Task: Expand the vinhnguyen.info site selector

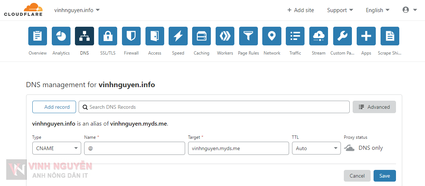Action: [x=77, y=10]
